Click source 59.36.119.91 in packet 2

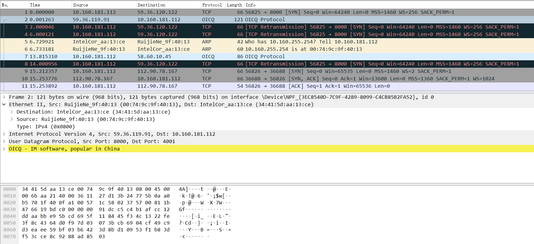(x=91, y=20)
